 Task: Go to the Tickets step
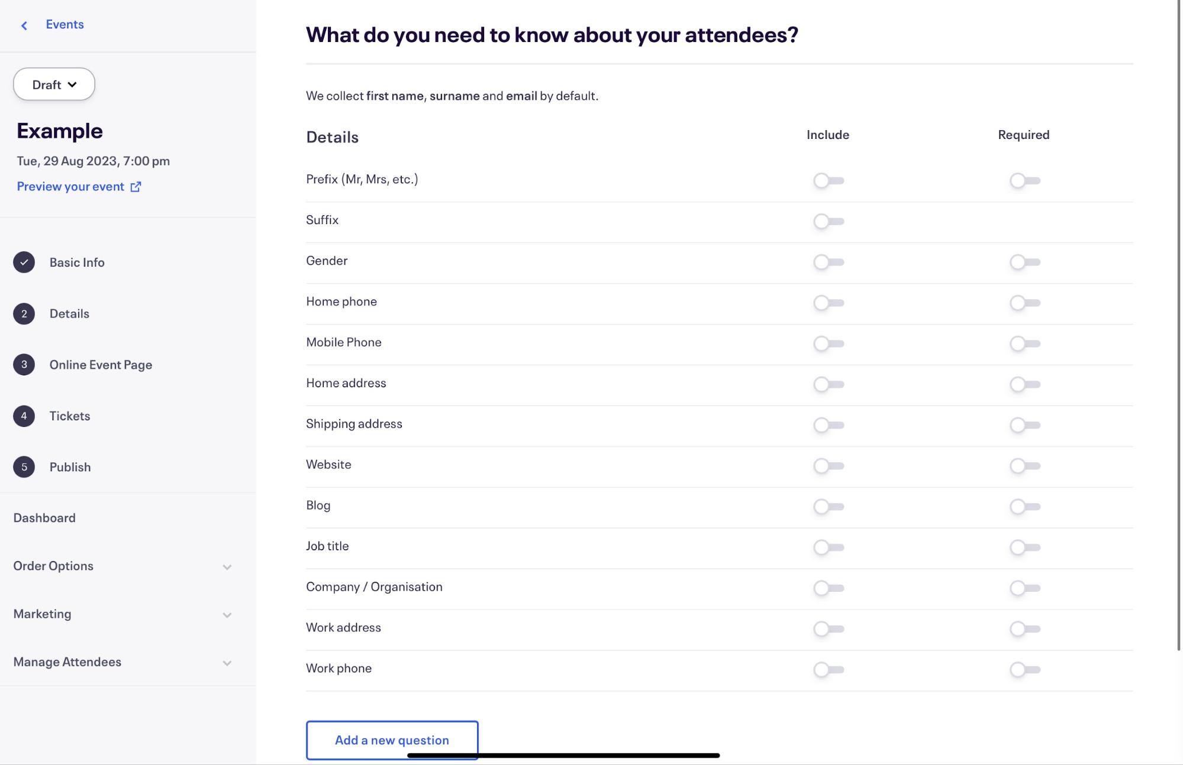(x=70, y=416)
